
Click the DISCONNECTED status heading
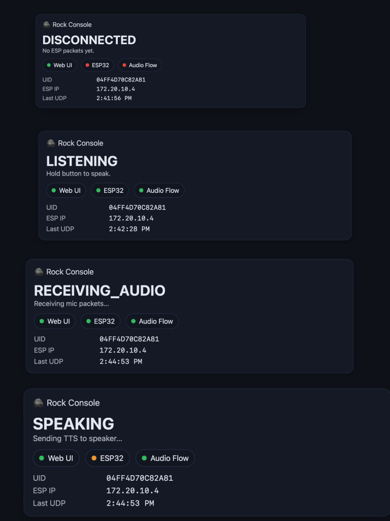click(89, 40)
